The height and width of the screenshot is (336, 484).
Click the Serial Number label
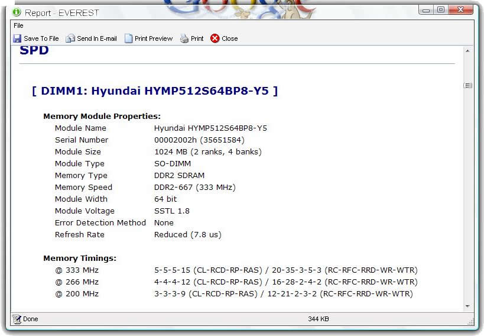coord(82,140)
